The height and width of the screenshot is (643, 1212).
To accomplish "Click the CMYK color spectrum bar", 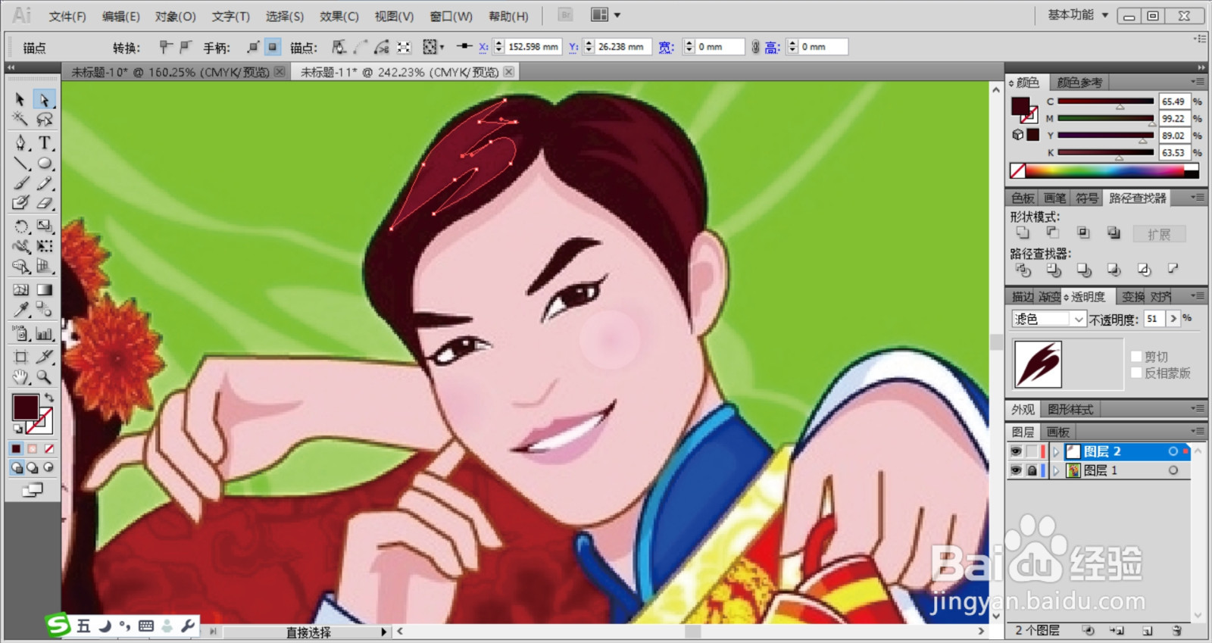I will pos(1104,171).
